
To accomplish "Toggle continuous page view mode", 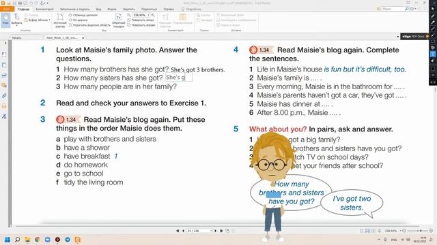I will tap(367, 231).
